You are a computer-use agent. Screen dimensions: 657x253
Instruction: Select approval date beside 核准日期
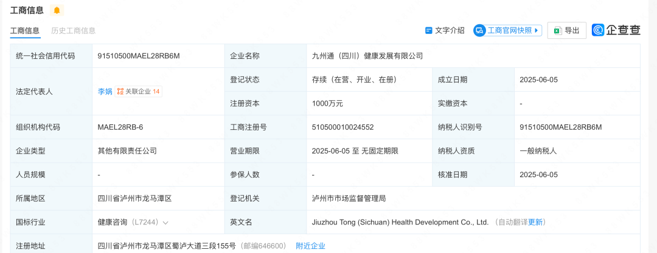[538, 175]
